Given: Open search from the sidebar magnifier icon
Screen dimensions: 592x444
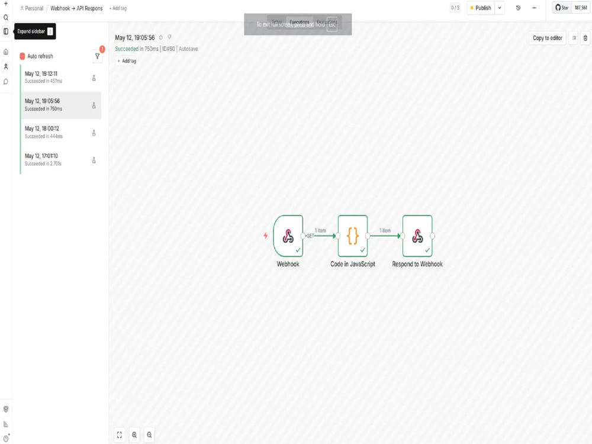Looking at the screenshot, I should point(6,17).
